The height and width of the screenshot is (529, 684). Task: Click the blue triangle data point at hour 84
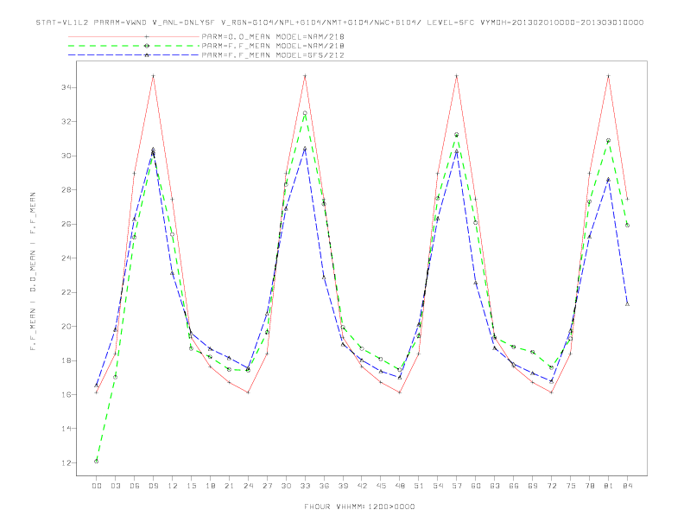[x=627, y=303]
